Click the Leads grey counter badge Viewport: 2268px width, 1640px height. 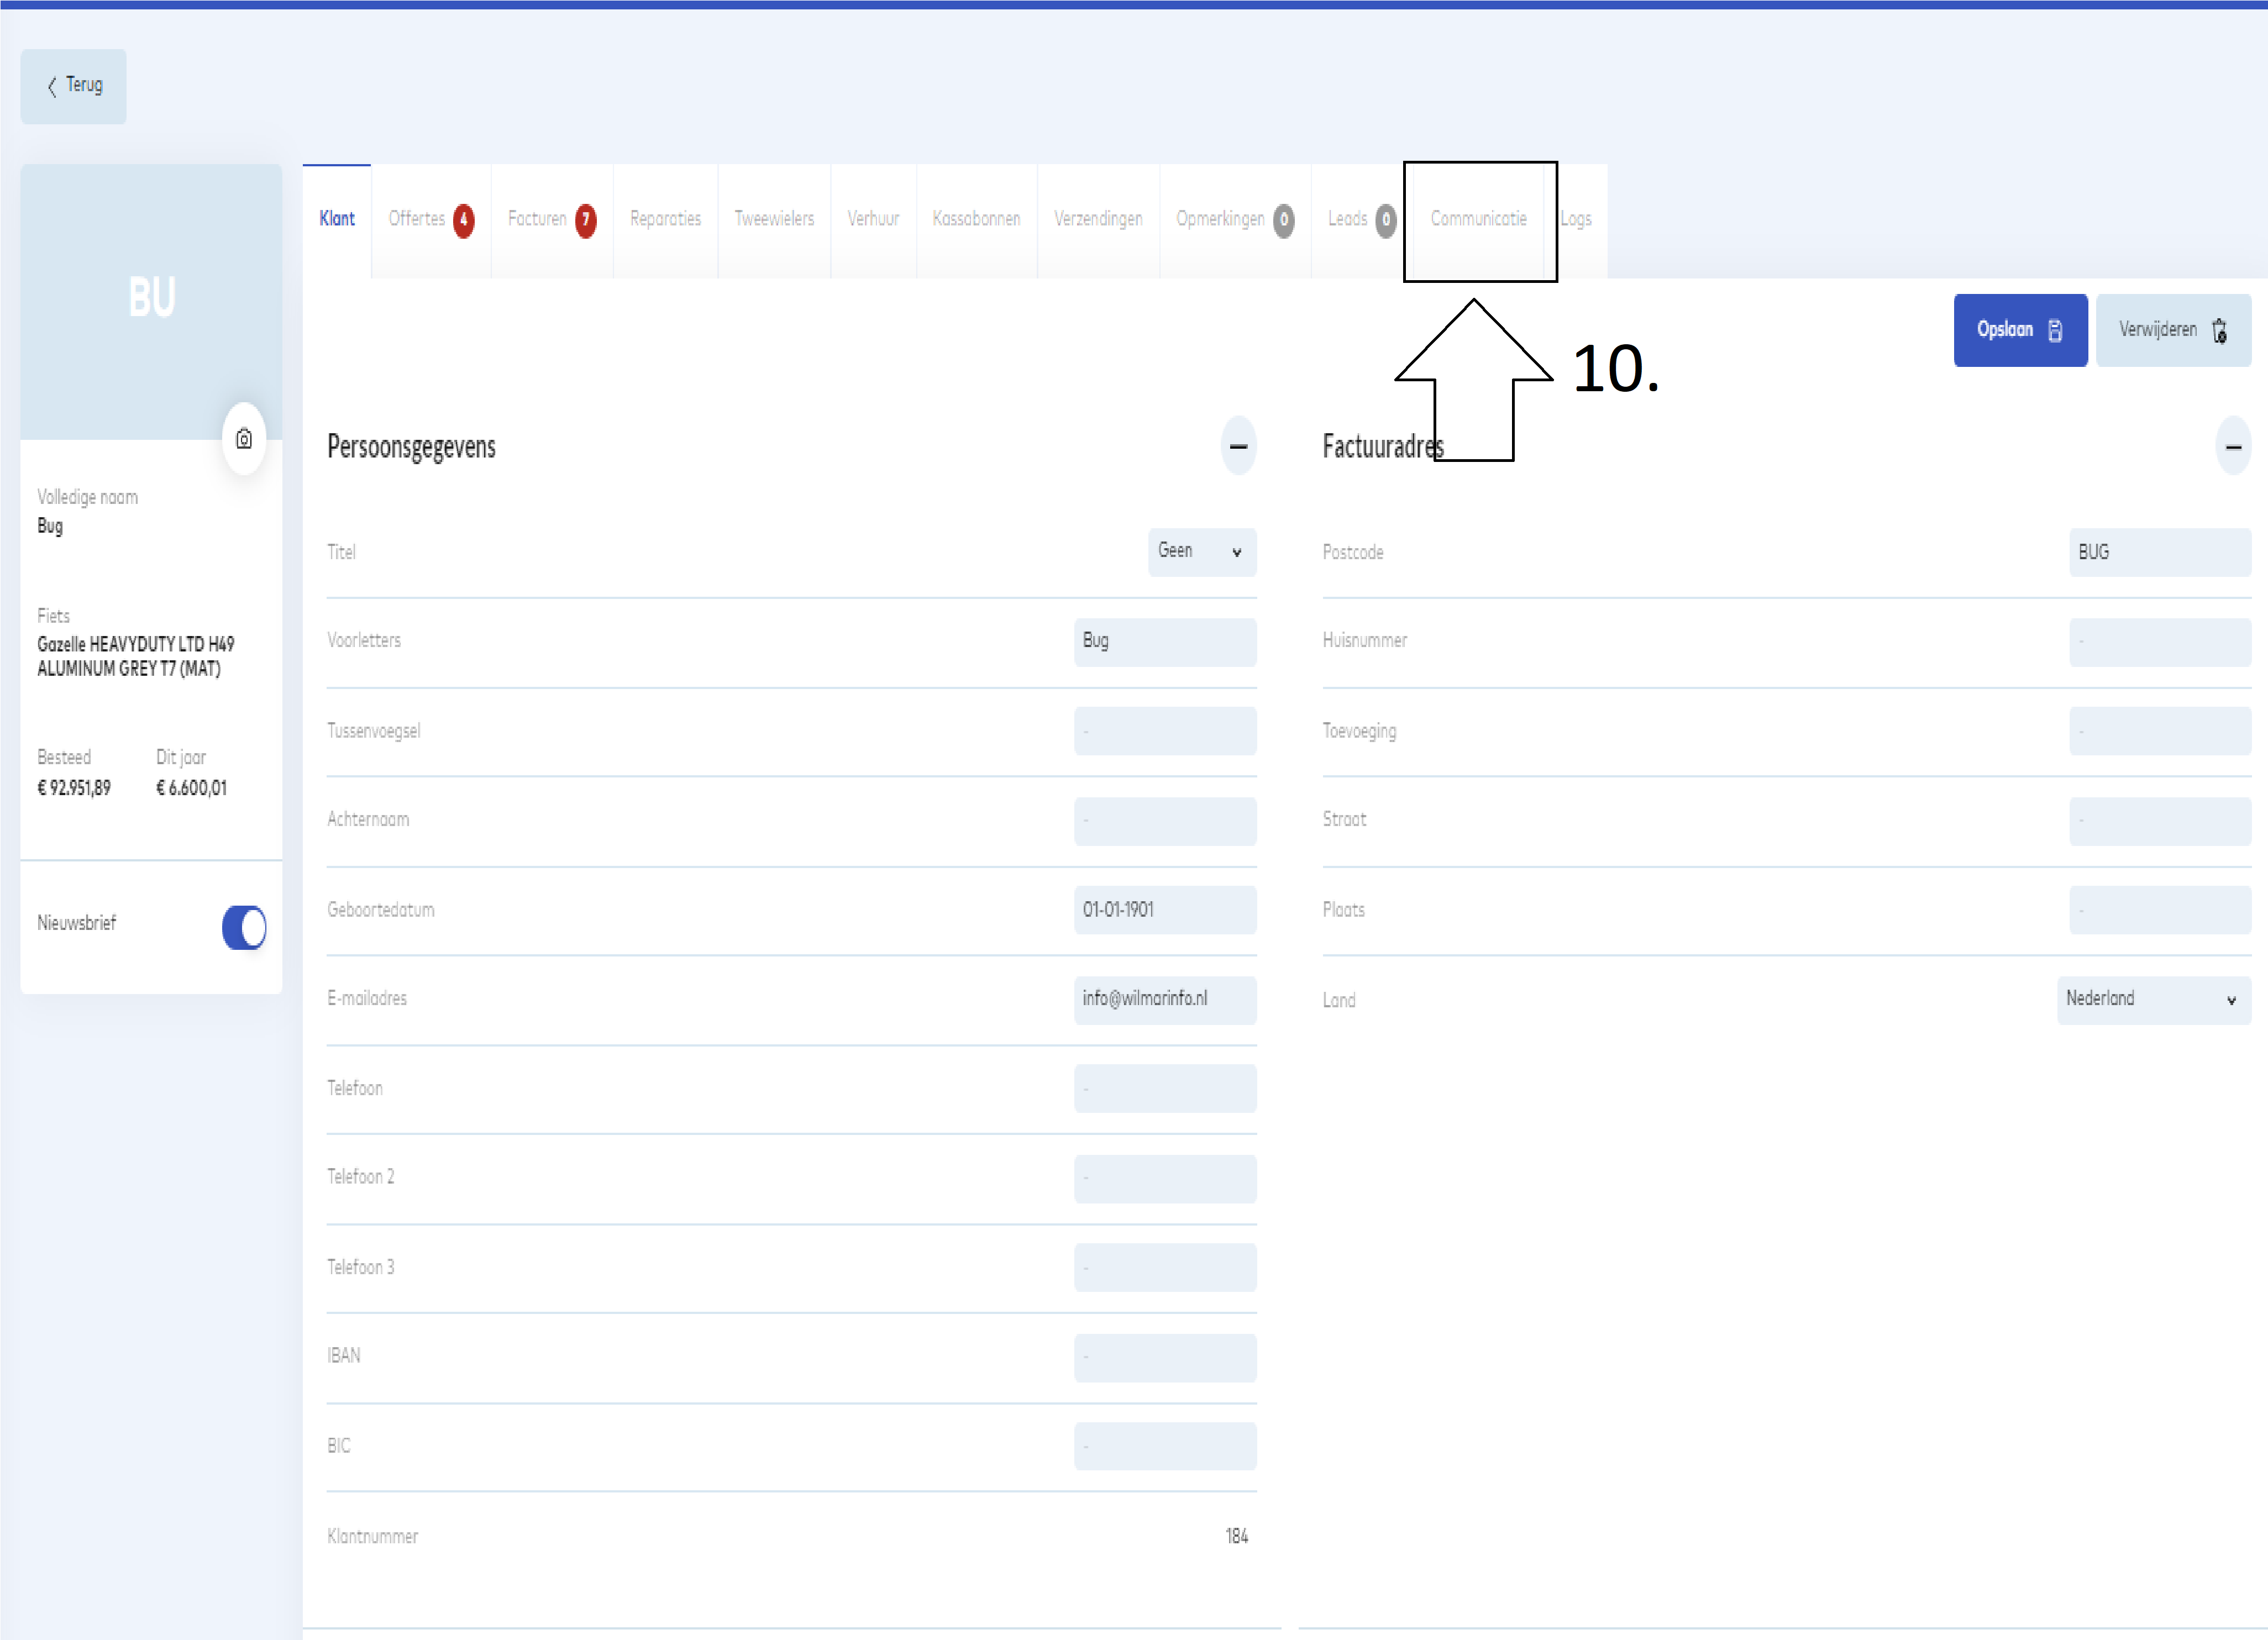point(1385,220)
